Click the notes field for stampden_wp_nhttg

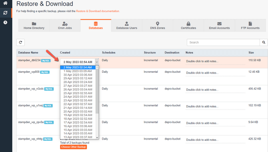tap(215, 140)
